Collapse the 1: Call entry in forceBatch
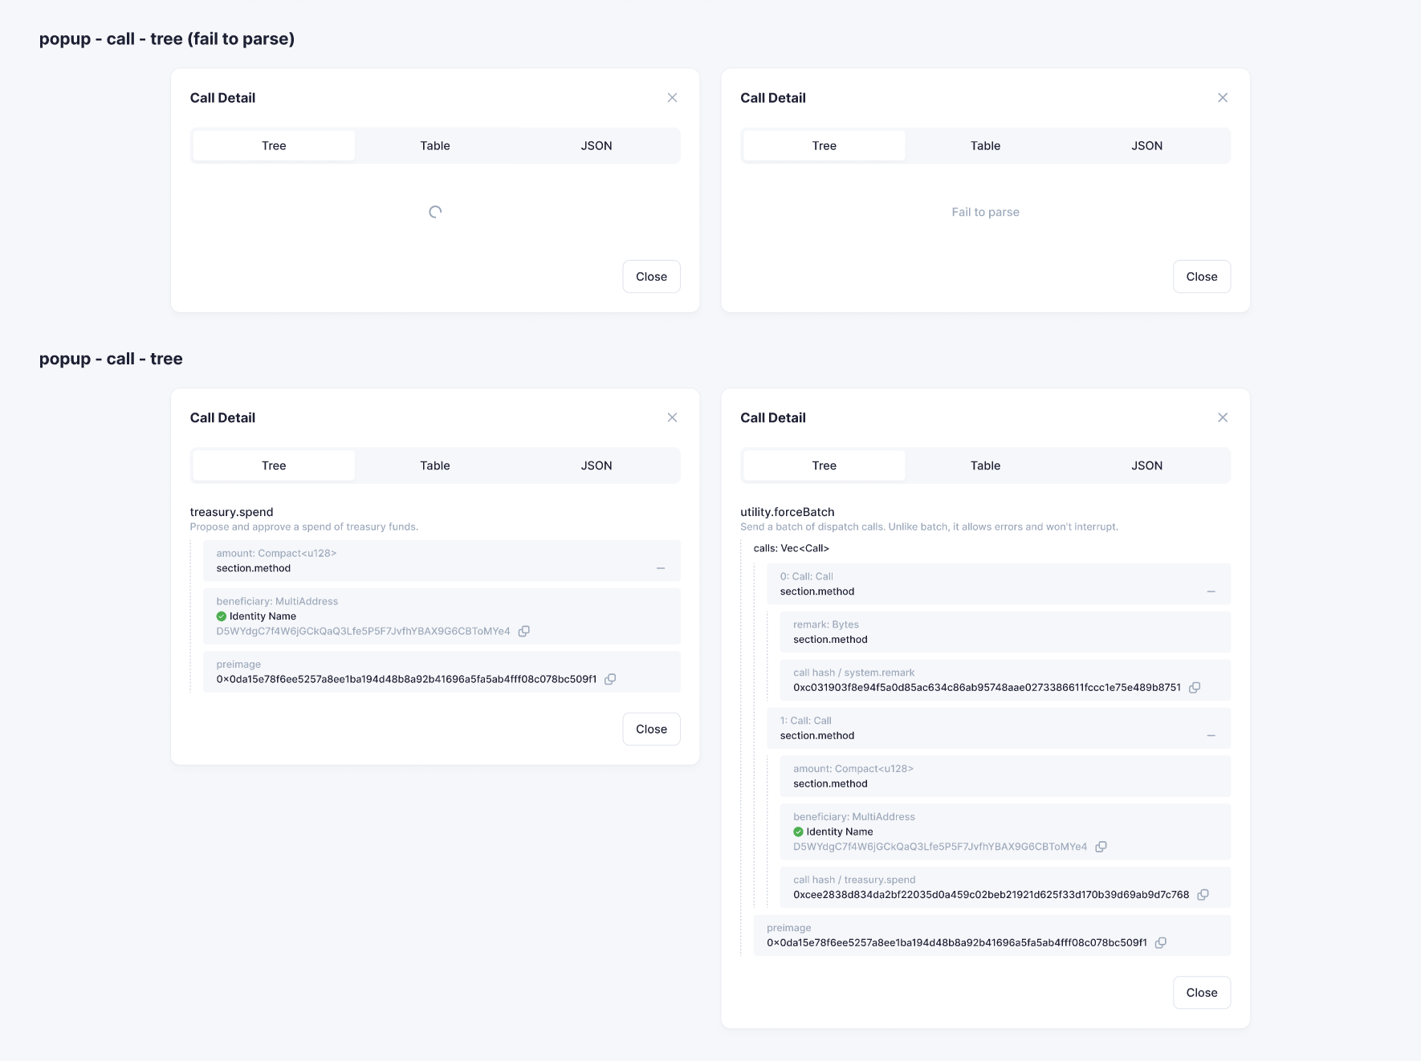The height and width of the screenshot is (1061, 1421). [1211, 735]
